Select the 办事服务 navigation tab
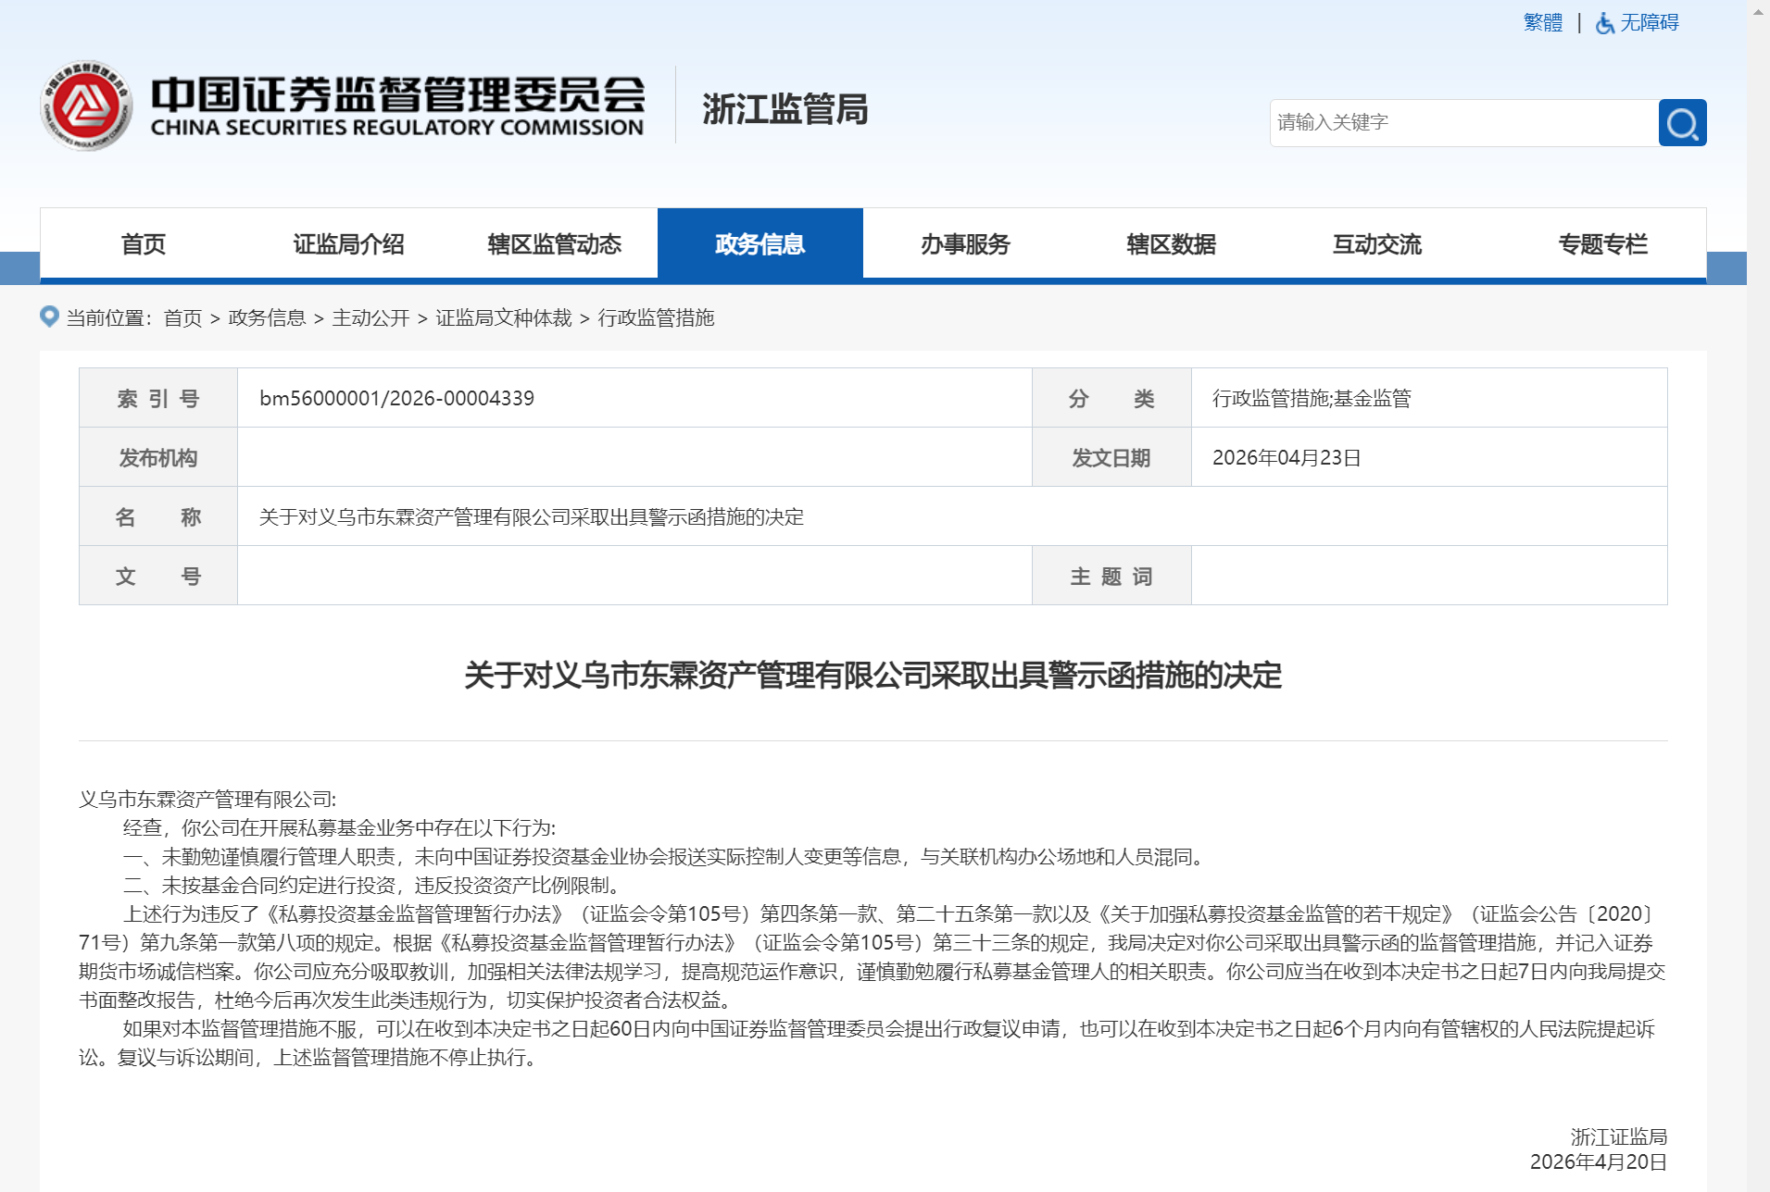This screenshot has width=1770, height=1192. tap(965, 244)
